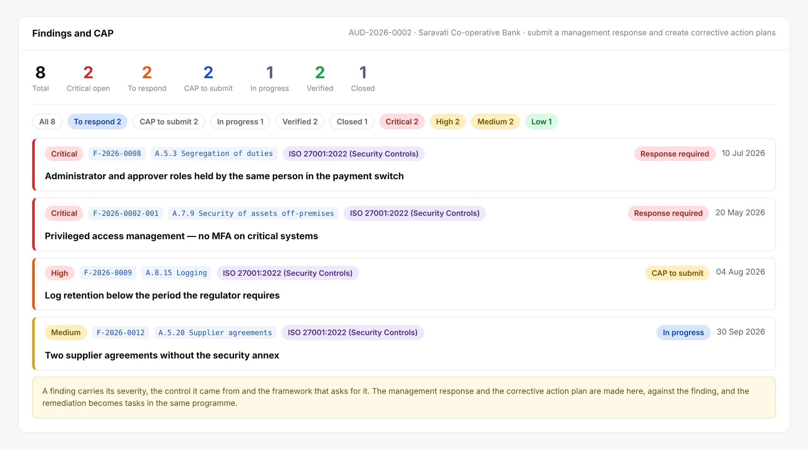
Task: Open finding about administrator and approver roles
Action: [224, 176]
